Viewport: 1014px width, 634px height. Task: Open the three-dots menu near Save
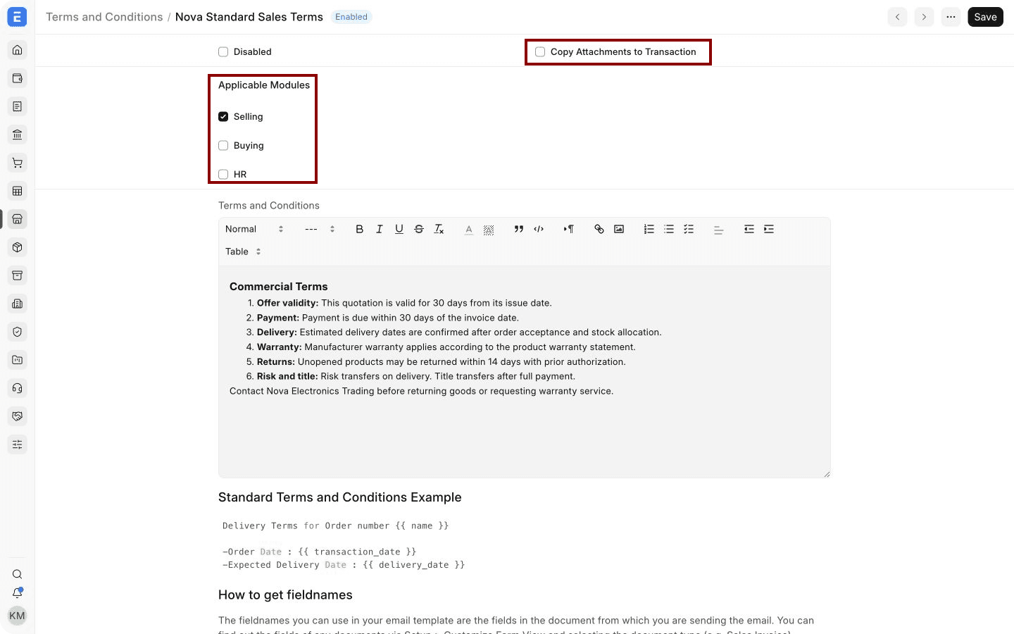(951, 17)
